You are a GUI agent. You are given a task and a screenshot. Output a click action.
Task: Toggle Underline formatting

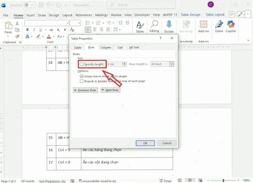pos(41,30)
